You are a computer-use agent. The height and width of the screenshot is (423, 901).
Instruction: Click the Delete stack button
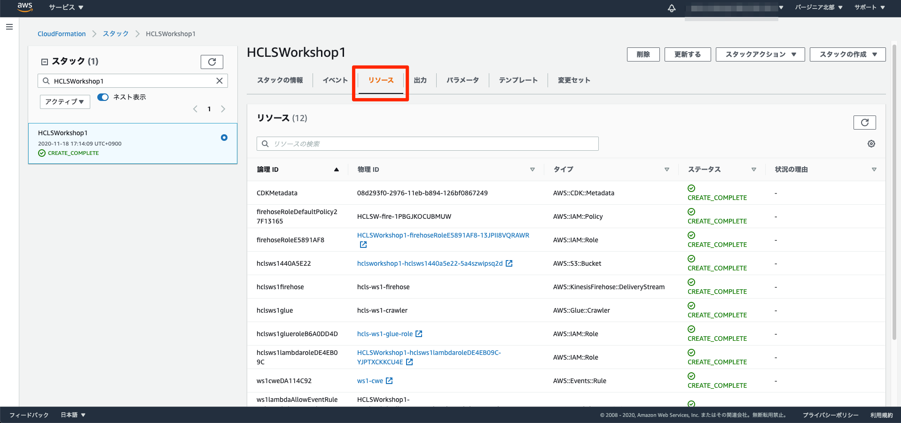pyautogui.click(x=643, y=54)
